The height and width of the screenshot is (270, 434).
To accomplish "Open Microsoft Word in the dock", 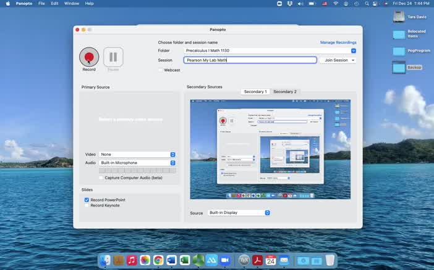I will [171, 261].
